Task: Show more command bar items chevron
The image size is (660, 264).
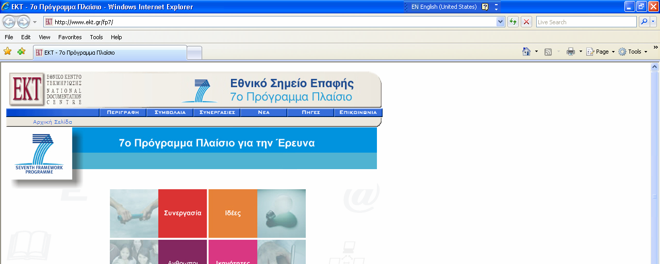Action: click(x=656, y=47)
